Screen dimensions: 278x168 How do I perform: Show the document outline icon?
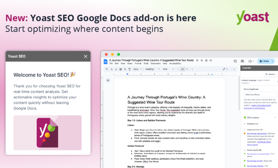(108, 80)
